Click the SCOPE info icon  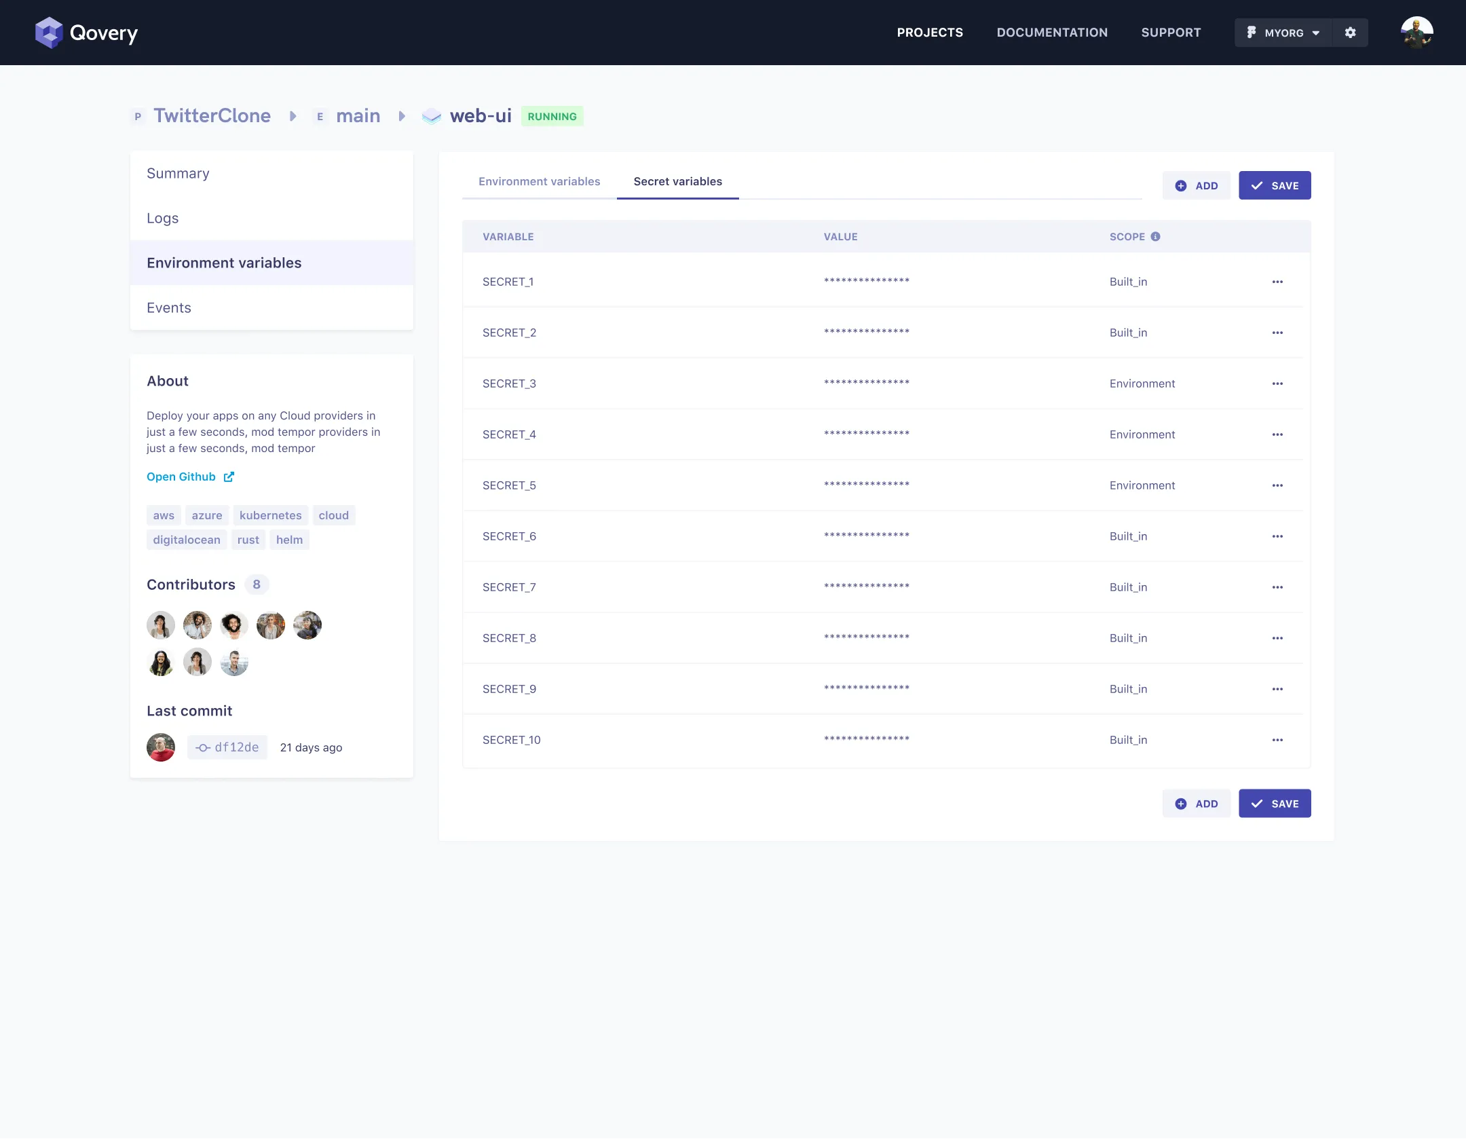1155,236
